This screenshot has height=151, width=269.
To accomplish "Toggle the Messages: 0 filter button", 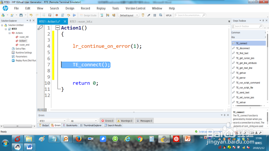I will tap(144, 121).
